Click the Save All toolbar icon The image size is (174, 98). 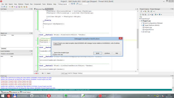point(19,7)
